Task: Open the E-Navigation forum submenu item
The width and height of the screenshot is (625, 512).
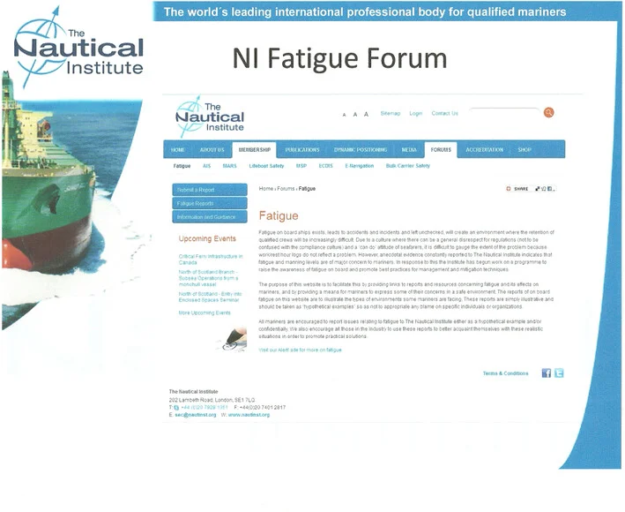Action: coord(359,166)
